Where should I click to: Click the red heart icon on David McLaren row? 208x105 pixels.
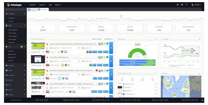pos(97,71)
